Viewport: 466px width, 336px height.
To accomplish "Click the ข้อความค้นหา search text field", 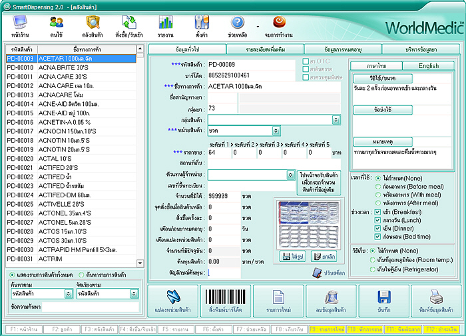I will click(x=91, y=307).
